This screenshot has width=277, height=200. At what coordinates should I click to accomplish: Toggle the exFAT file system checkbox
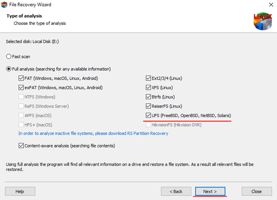click(x=22, y=87)
